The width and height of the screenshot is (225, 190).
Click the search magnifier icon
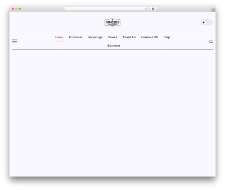(x=211, y=41)
